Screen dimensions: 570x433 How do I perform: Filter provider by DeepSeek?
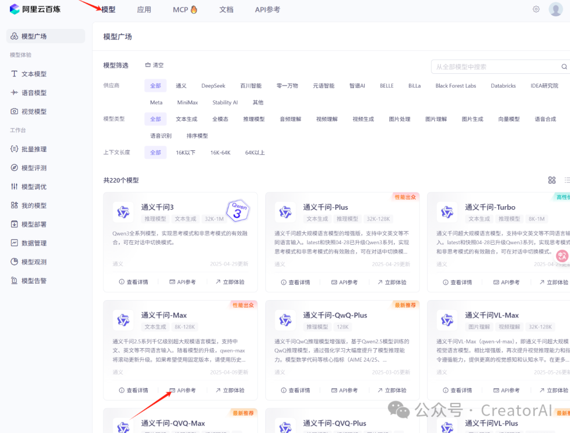(x=213, y=86)
